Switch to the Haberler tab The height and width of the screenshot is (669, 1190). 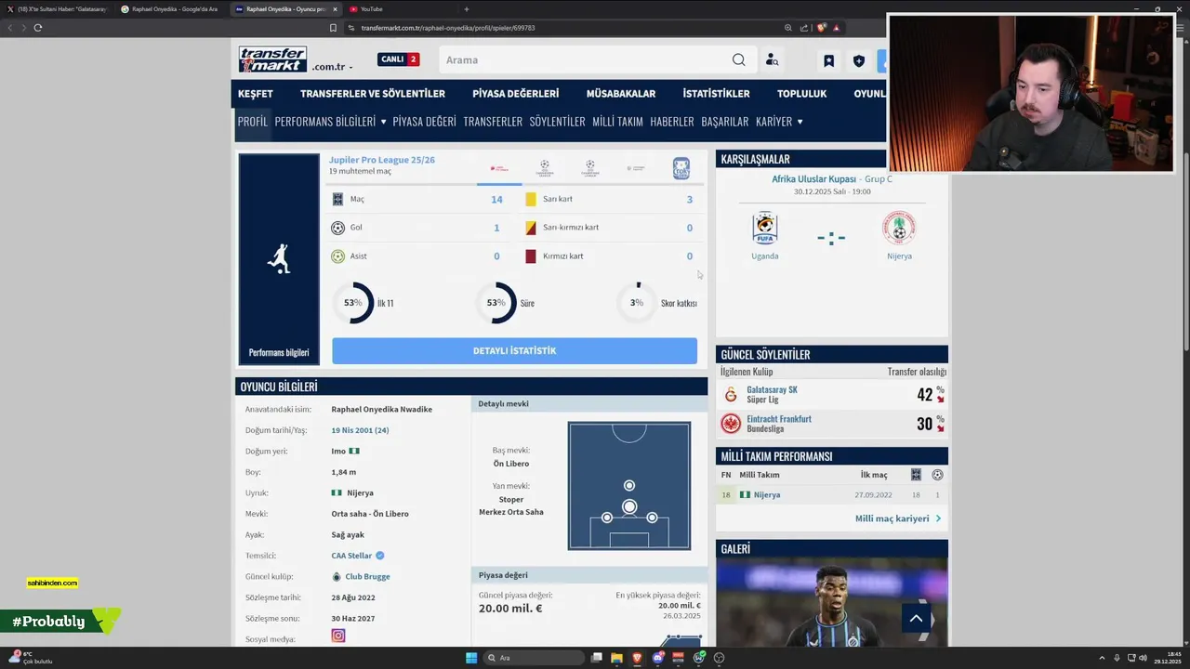pos(672,122)
